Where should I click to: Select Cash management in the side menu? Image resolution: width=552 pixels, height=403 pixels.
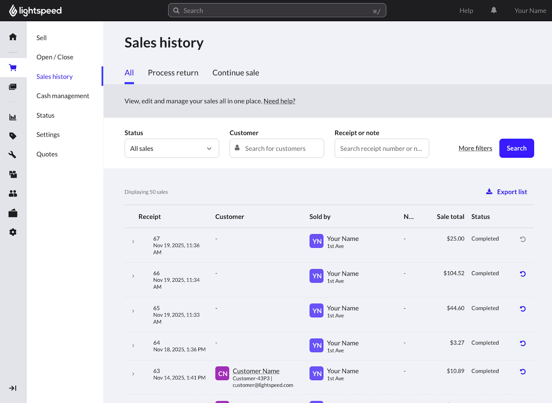[63, 96]
